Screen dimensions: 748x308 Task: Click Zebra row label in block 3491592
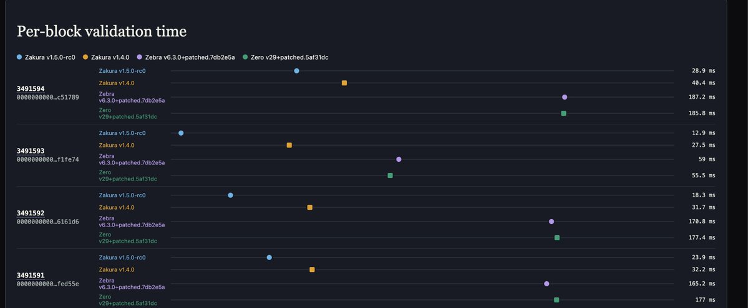click(x=132, y=222)
